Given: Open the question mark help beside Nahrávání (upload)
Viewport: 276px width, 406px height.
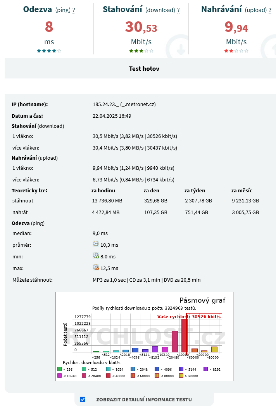Looking at the screenshot, I should (270, 10).
